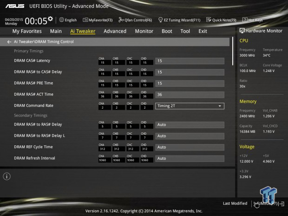This screenshot has height=216, width=288.
Task: Show Hot Keys help
Action: [x=253, y=20]
